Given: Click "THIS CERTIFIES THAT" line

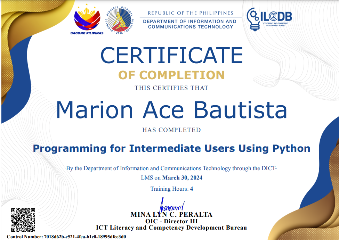Looking at the screenshot, I should [171, 88].
